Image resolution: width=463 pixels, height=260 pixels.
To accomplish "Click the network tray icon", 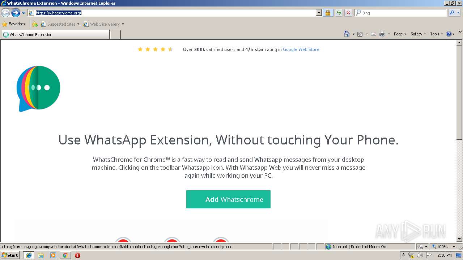I will pos(411,255).
